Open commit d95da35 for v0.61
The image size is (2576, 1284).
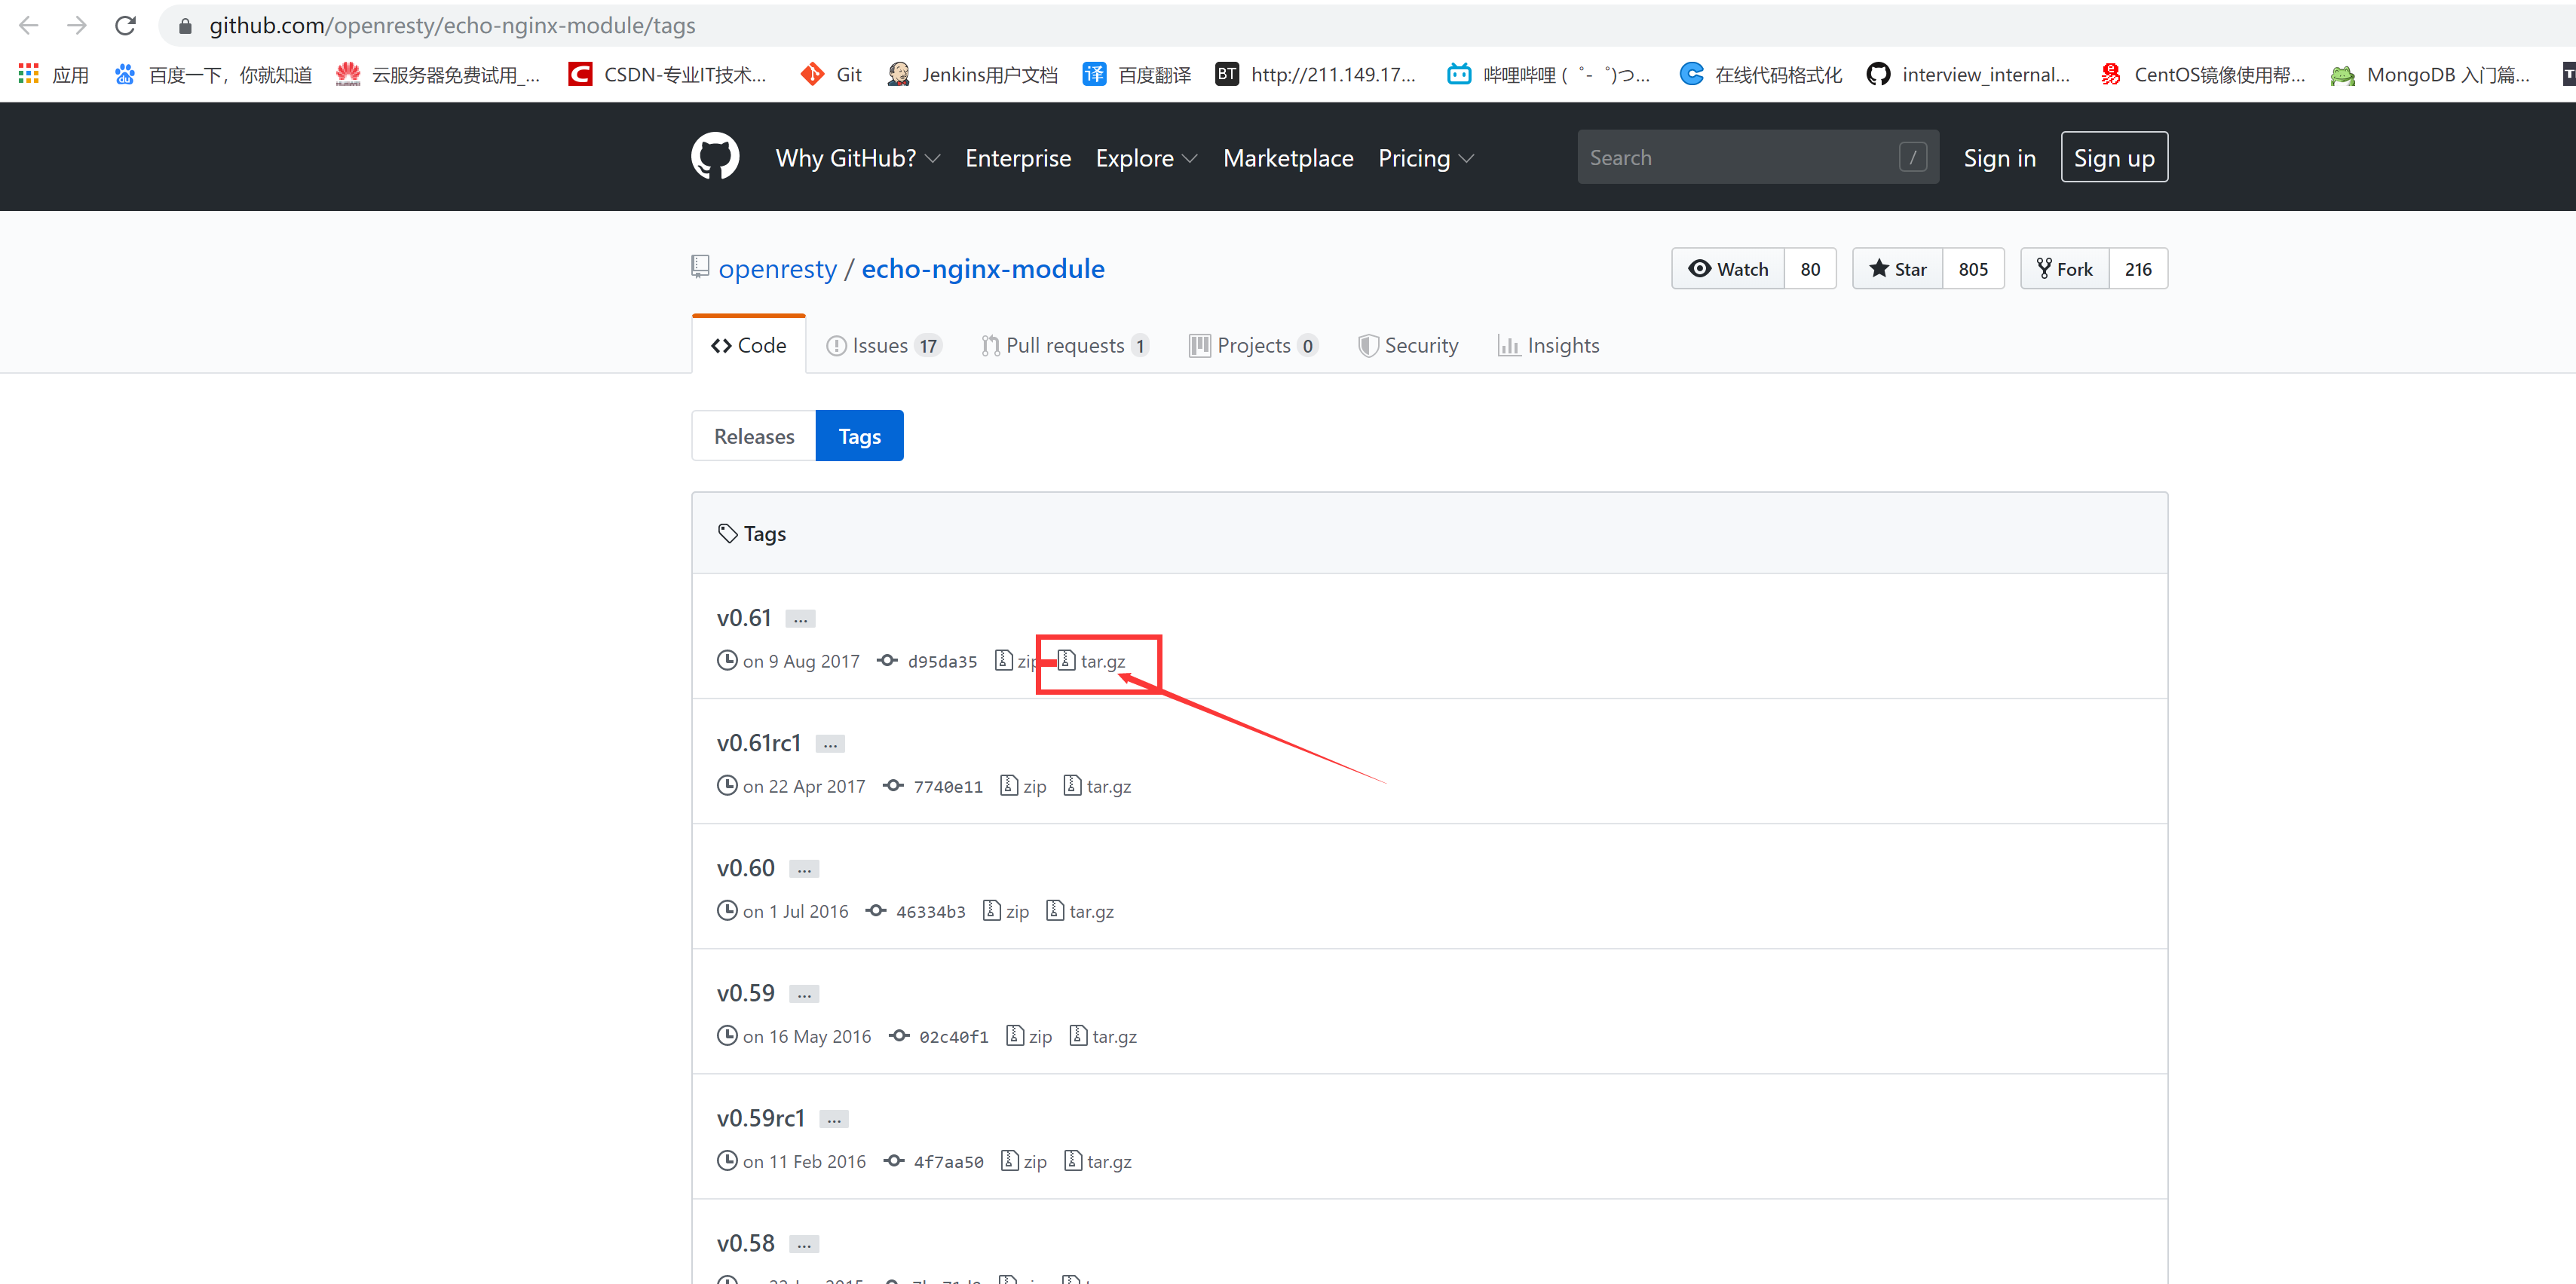[x=941, y=662]
